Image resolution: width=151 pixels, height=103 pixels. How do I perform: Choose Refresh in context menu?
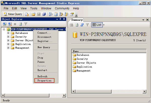pos(46,76)
